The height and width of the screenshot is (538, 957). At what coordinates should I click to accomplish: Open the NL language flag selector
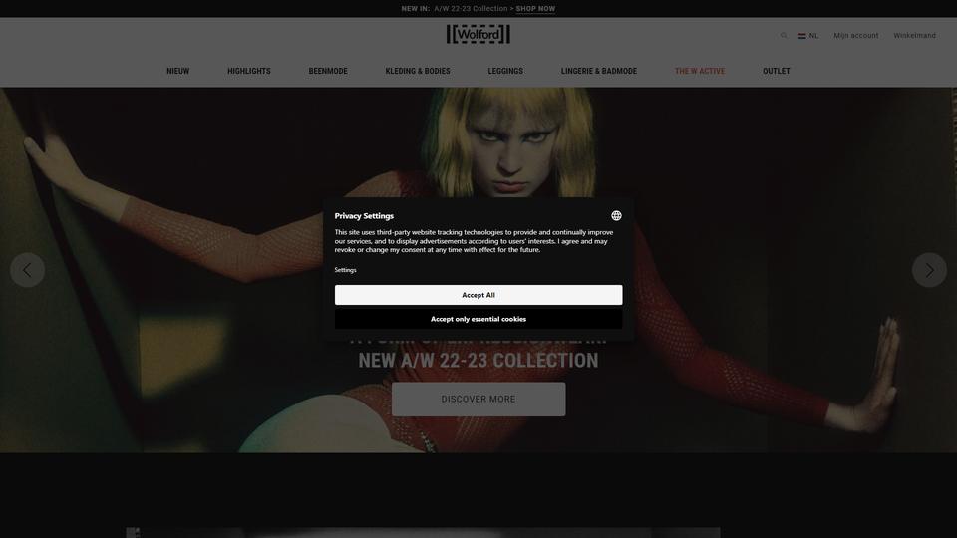pos(808,36)
